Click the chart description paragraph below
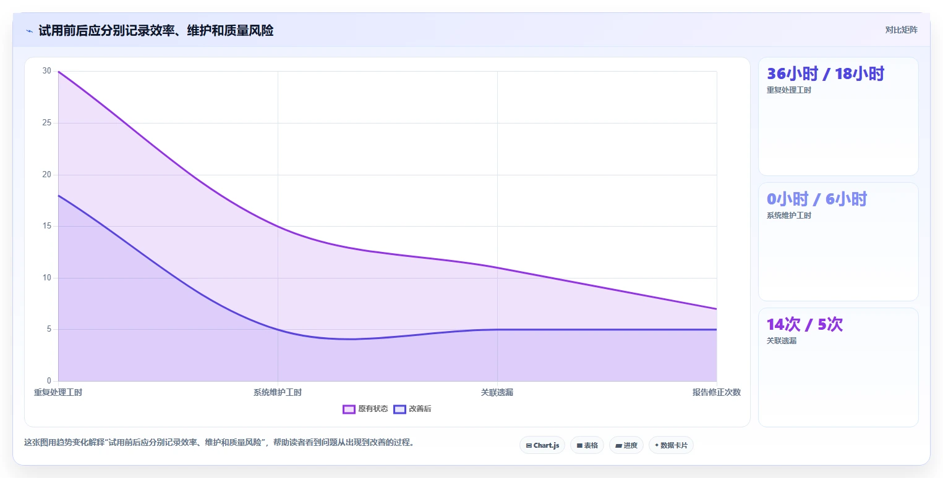This screenshot has height=478, width=943. (x=219, y=442)
